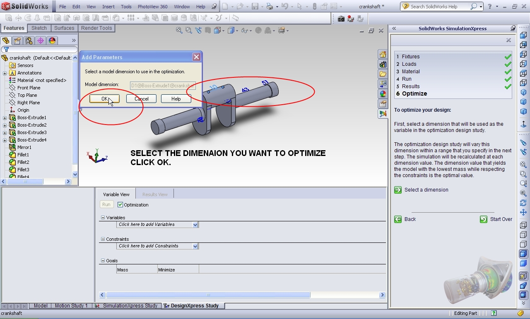
Task: Open the Insert menu
Action: pos(108,7)
